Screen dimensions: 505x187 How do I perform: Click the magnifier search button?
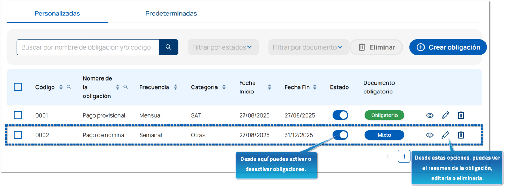[168, 47]
